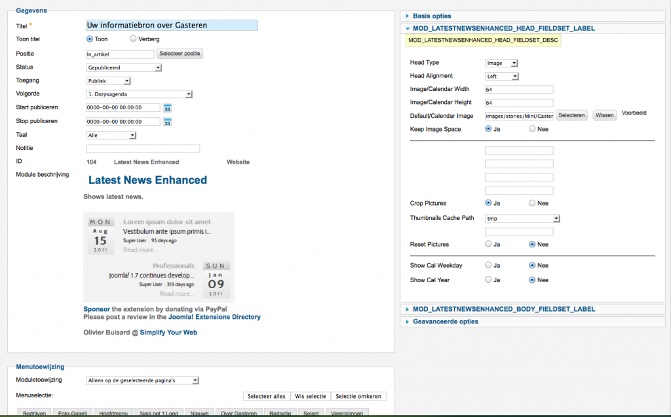671x417 pixels.
Task: Open the Thumbnails Cache Path dropdown
Action: 522,219
